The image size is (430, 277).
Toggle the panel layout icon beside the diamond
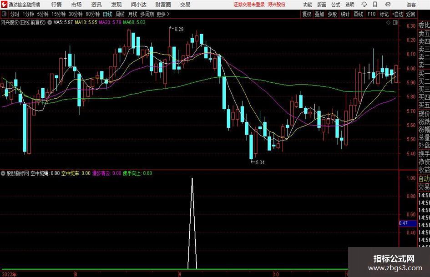click(395, 23)
